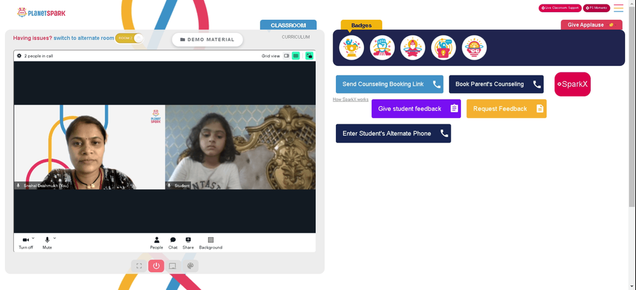Enter fullscreen using the expand icon
Viewport: 636px width, 290px height.
(x=139, y=266)
